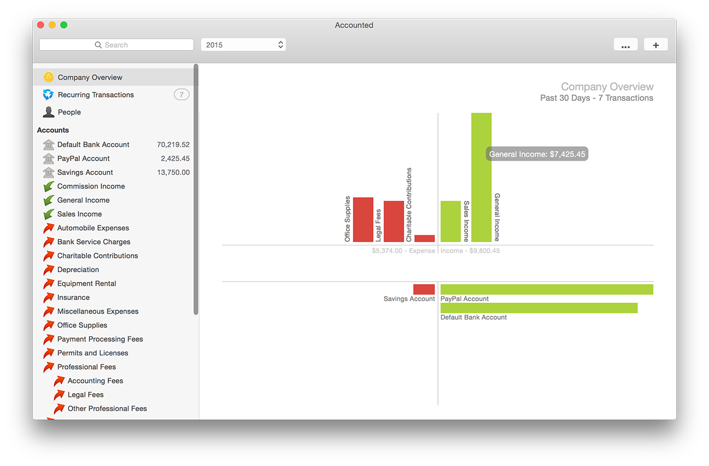Click the Accounts section header in sidebar
709x466 pixels.
click(x=53, y=130)
